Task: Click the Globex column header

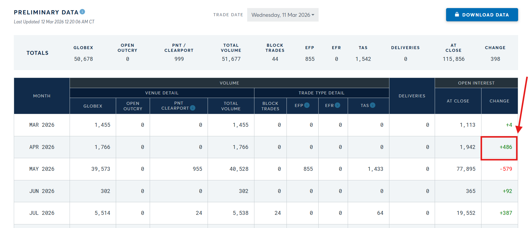Action: click(x=93, y=106)
